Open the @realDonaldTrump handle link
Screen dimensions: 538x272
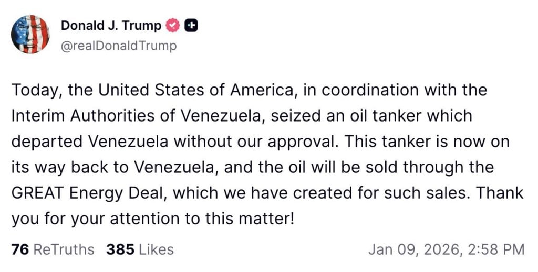pos(119,46)
